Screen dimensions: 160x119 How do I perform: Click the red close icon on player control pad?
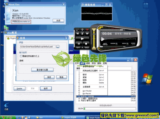click(87, 30)
